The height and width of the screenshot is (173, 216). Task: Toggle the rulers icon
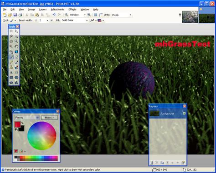tap(101, 15)
